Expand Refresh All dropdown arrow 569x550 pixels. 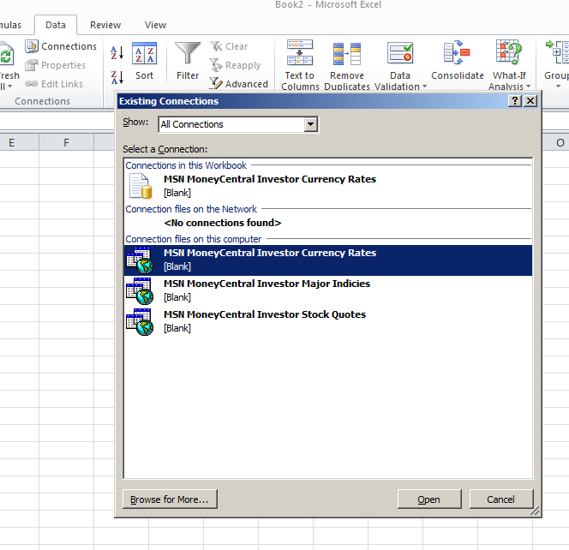pyautogui.click(x=9, y=86)
